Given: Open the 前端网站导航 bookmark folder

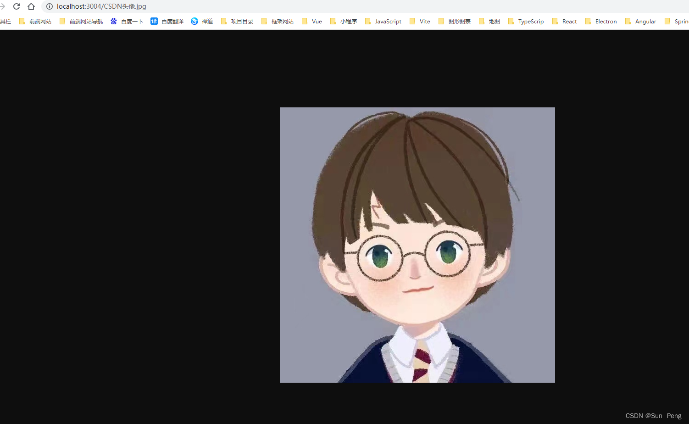Looking at the screenshot, I should pyautogui.click(x=81, y=21).
